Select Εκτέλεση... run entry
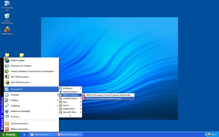Image resolution: width=219 pixels, height=137 pixels. coord(31,117)
